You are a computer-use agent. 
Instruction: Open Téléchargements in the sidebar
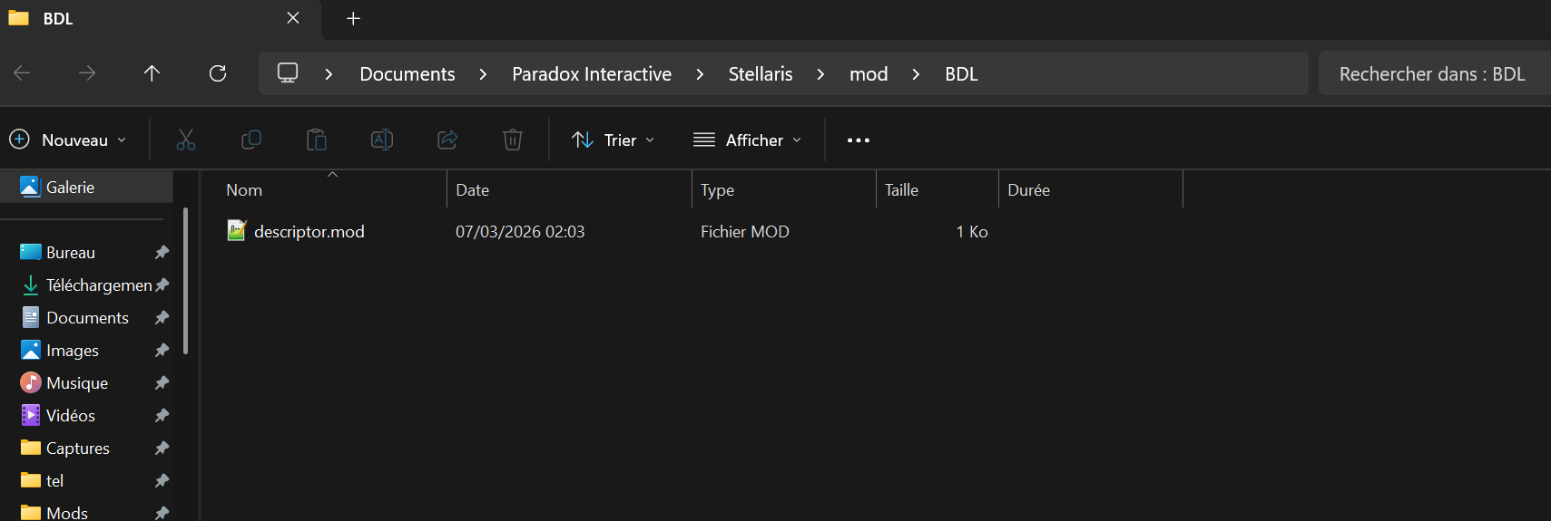pos(96,285)
